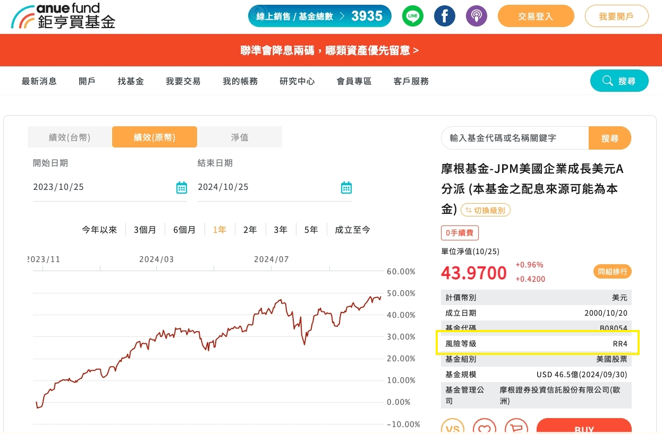
Task: Click chart axis label 2024/03
Action: (x=156, y=259)
